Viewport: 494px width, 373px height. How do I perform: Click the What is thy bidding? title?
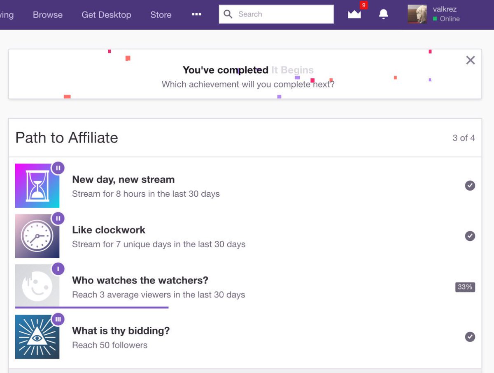[121, 331]
